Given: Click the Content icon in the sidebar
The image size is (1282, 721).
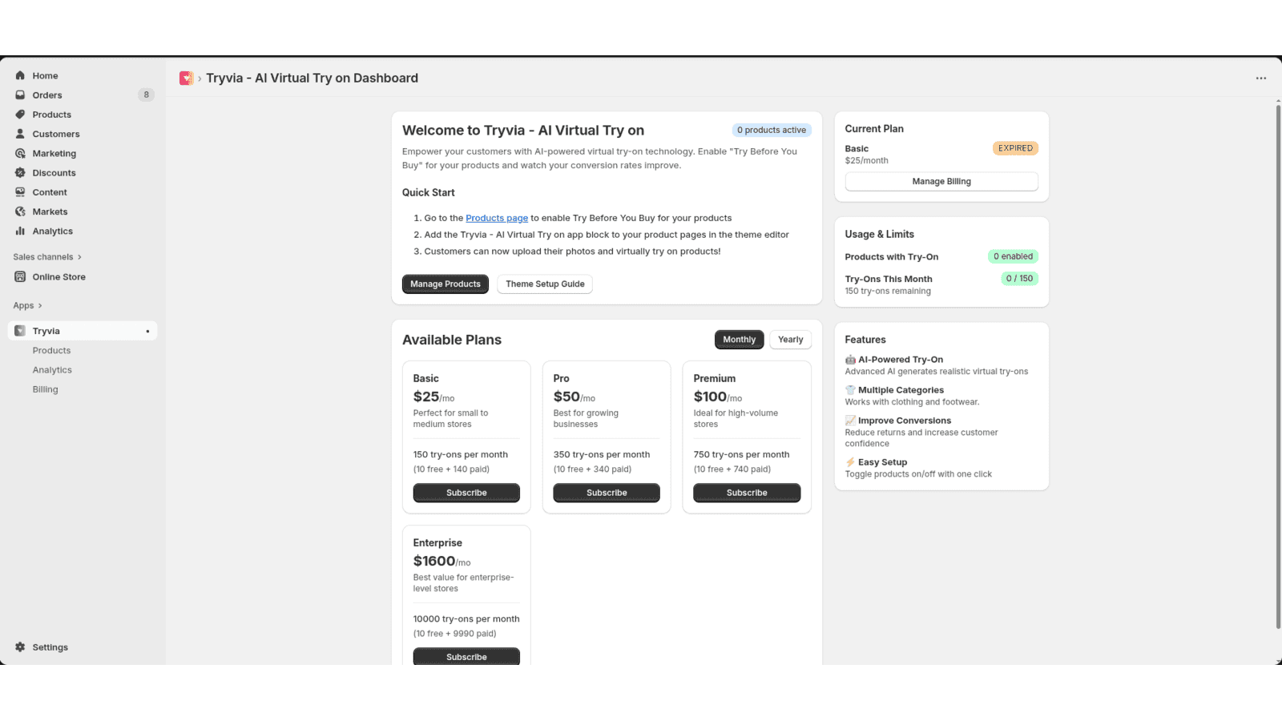Looking at the screenshot, I should (20, 192).
